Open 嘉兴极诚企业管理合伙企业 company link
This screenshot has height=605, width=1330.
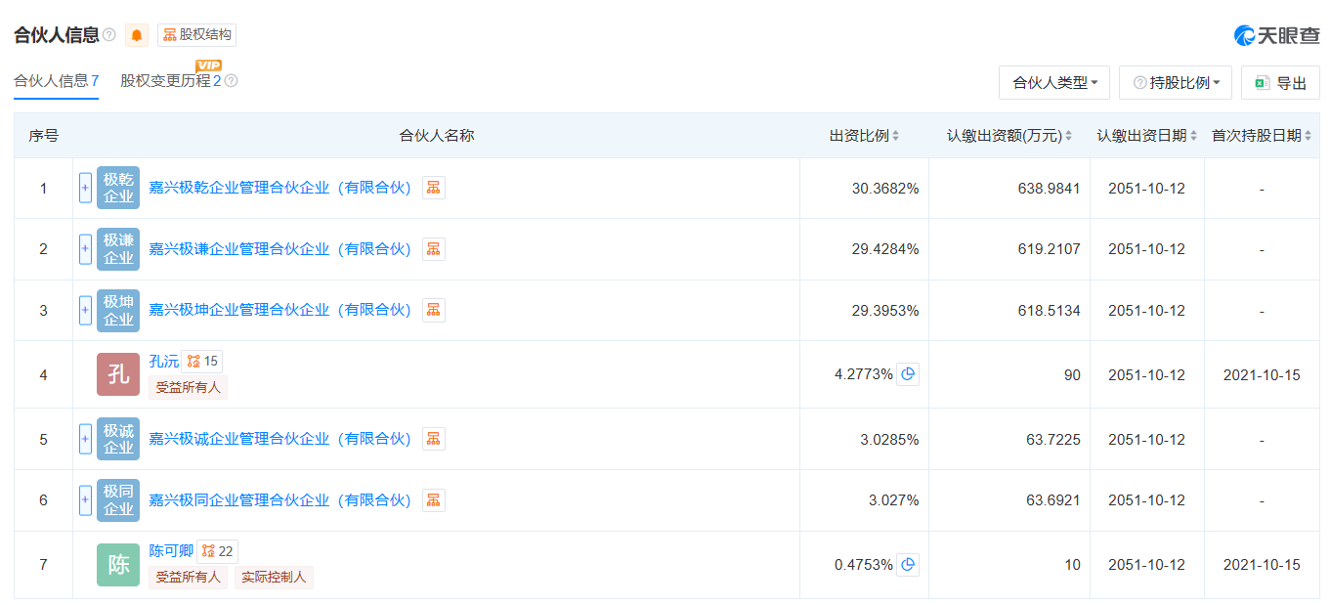[280, 440]
